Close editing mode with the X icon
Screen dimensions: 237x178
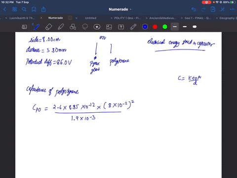[x=223, y=9]
